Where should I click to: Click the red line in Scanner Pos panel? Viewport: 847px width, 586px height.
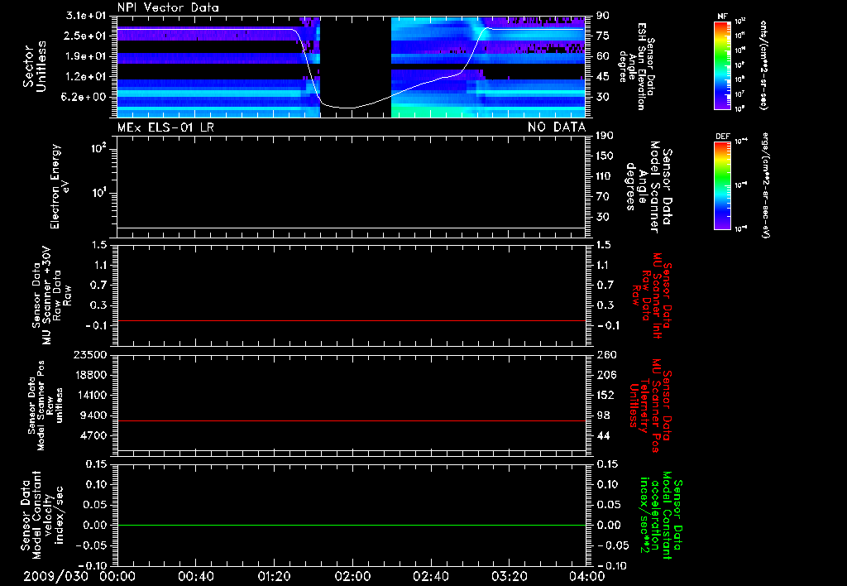coord(352,420)
